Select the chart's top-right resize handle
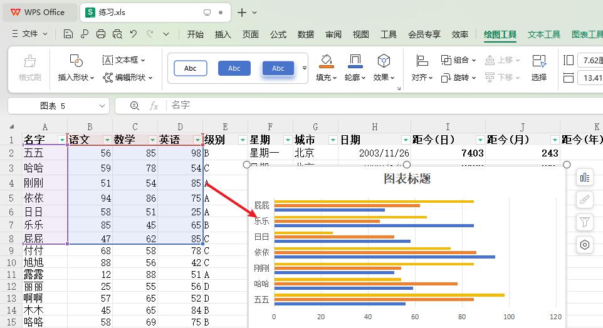Viewport: 603px width, 328px height. 567,165
